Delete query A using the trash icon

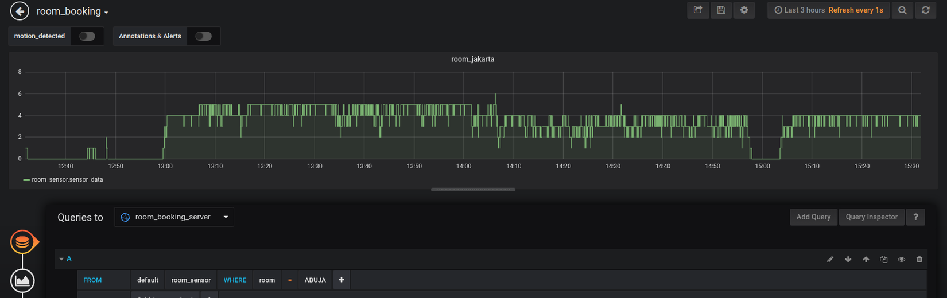pyautogui.click(x=919, y=260)
